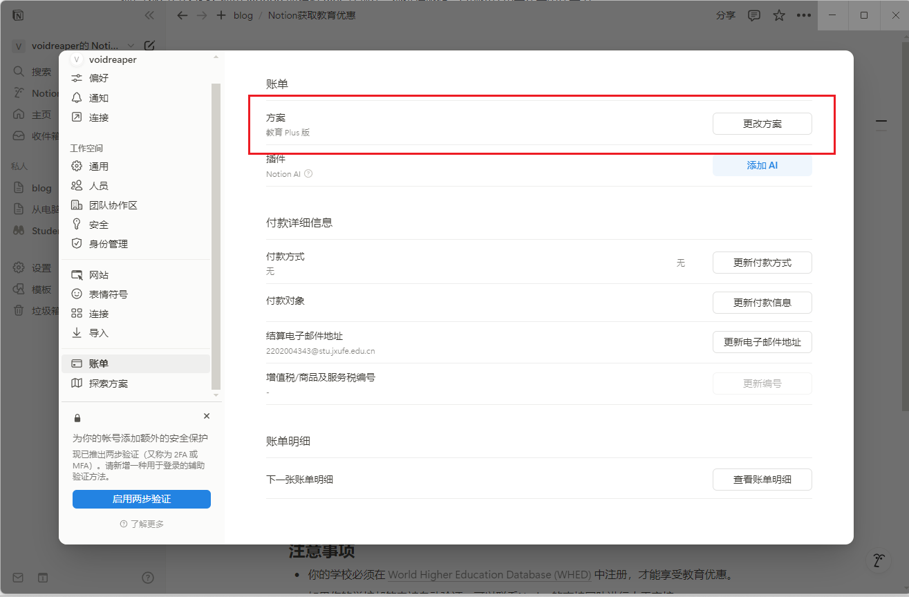Viewport: 909px width, 597px height.
Task: Click 查看账单明细 button
Action: tap(762, 480)
